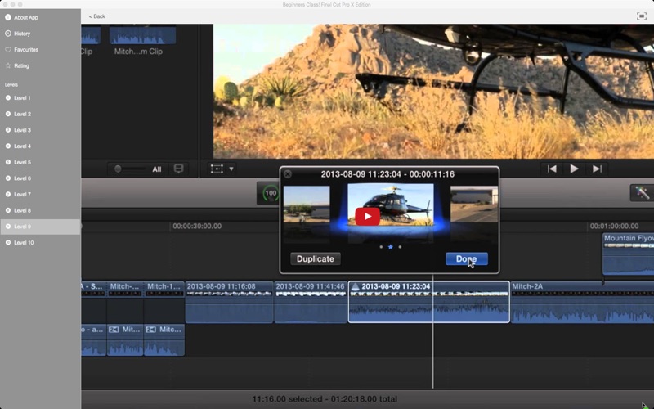Click the Done button in audition popup
654x409 pixels.
tap(466, 258)
